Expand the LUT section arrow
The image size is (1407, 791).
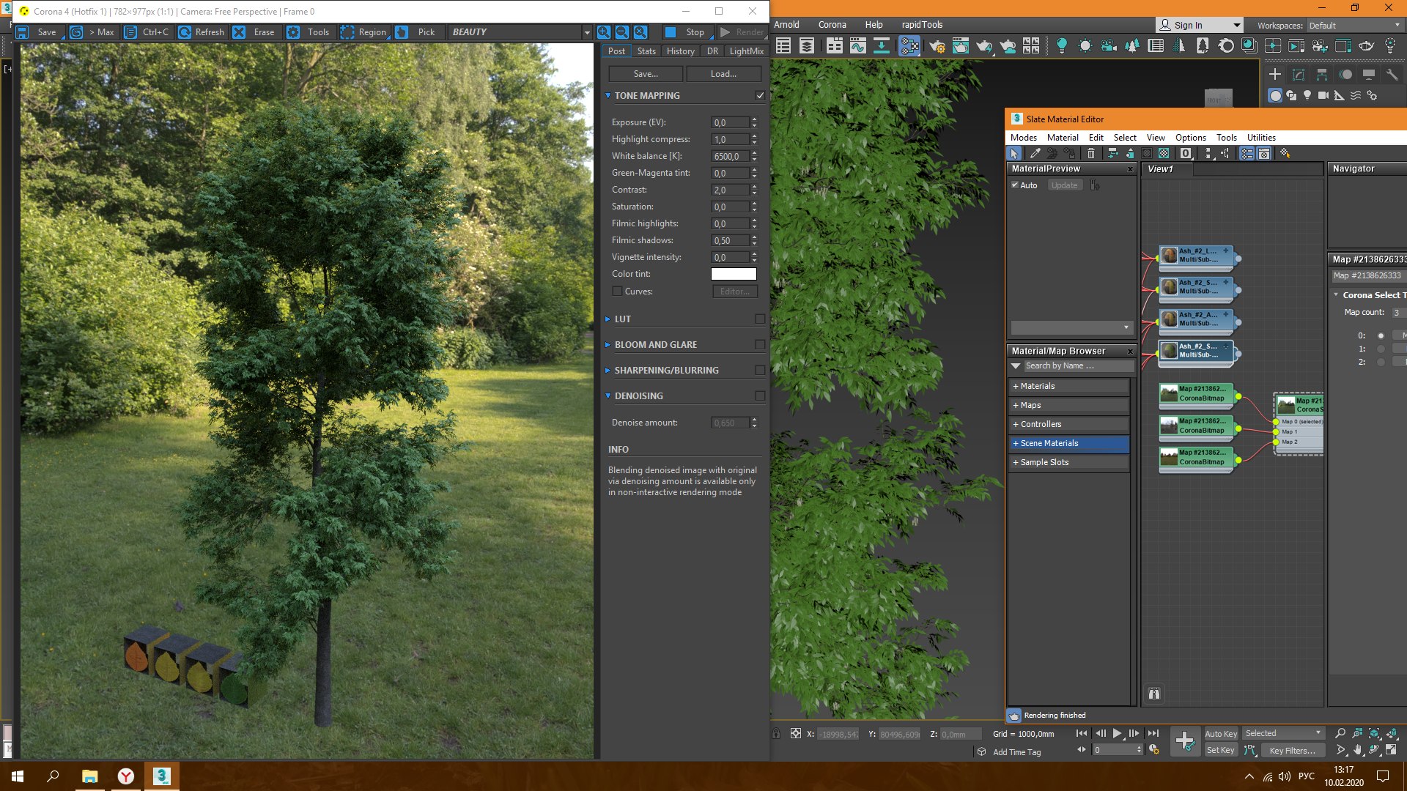(608, 319)
